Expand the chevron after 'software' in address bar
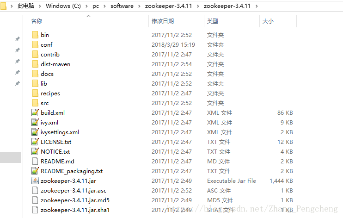Screen dimensions: 343x218 (x=139, y=6)
